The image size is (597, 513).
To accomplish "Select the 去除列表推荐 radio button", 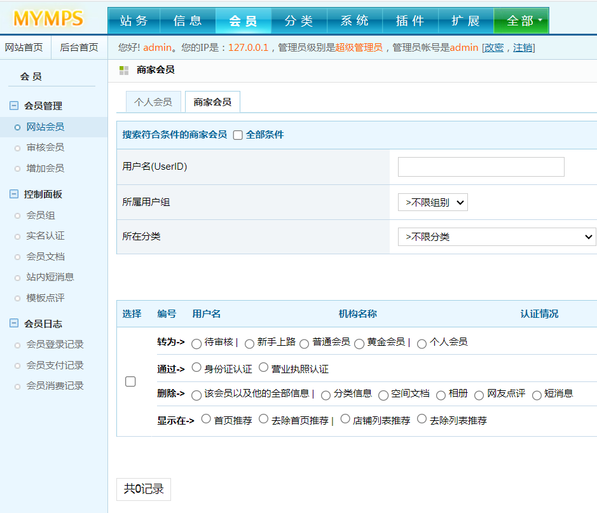I will [x=422, y=419].
